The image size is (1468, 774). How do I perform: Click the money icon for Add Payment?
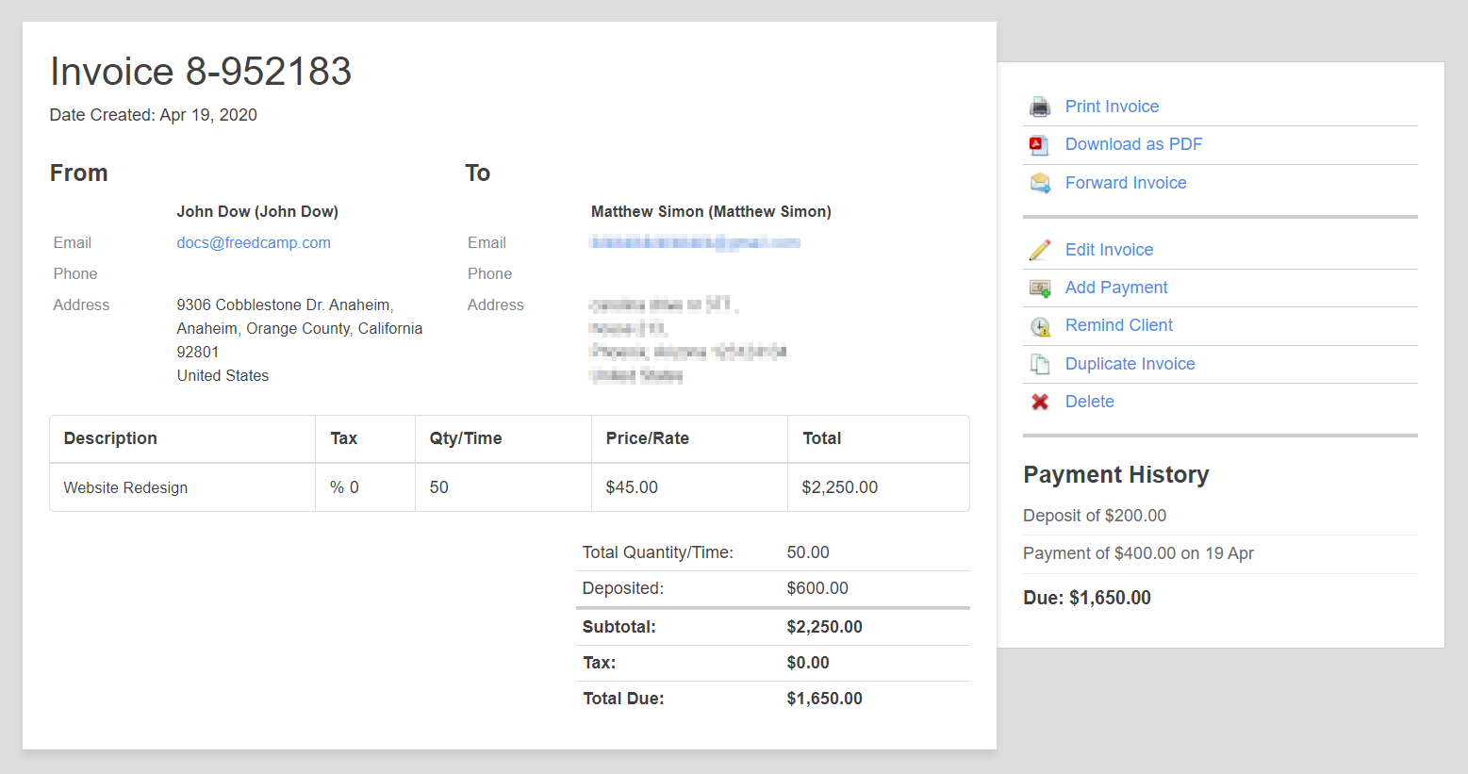click(1040, 288)
